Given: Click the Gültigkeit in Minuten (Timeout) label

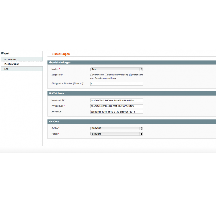Looking at the screenshot, I should [x=67, y=83].
